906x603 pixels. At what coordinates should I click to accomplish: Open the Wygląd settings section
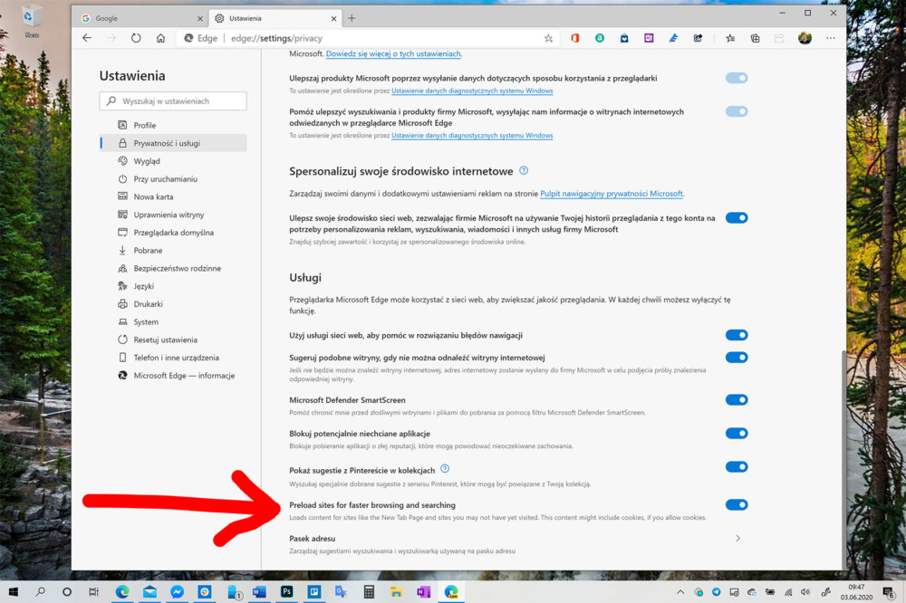173,161
